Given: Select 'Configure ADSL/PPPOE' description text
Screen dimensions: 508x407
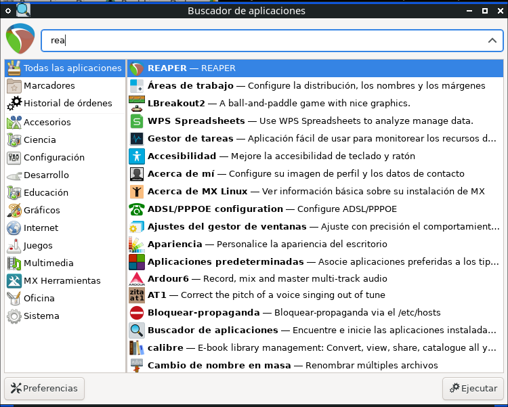Looking at the screenshot, I should tap(347, 209).
